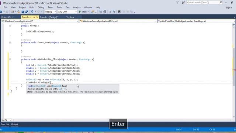
Task: Open the active files list dropdown
Action: click(x=234, y=17)
